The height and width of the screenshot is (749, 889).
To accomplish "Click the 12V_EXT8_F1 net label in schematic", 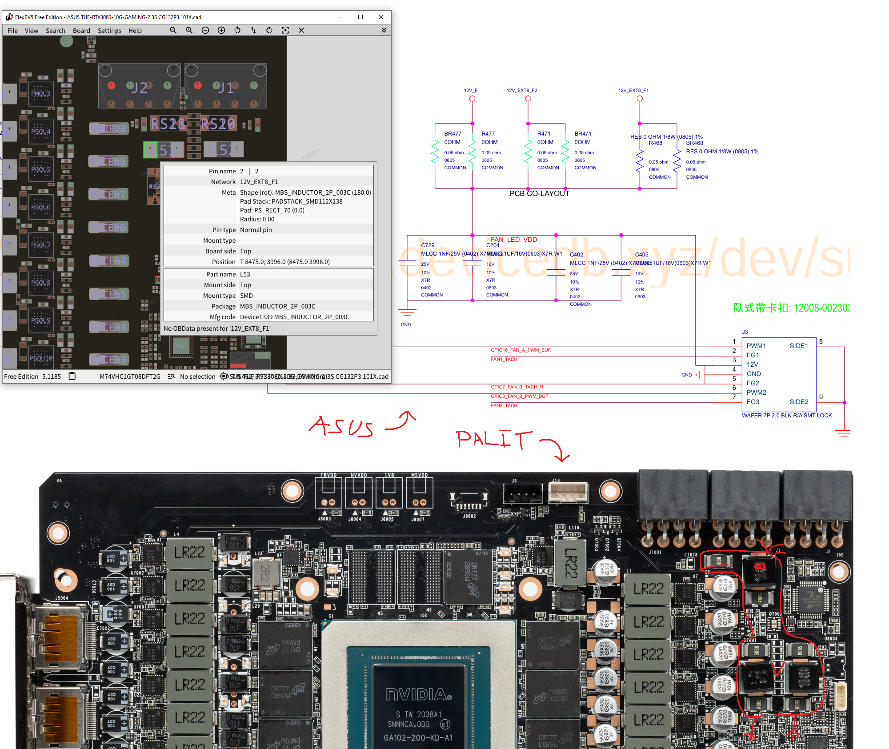I will click(x=633, y=90).
